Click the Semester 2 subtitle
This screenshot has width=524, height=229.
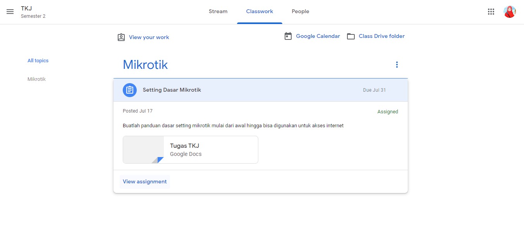[x=33, y=16]
